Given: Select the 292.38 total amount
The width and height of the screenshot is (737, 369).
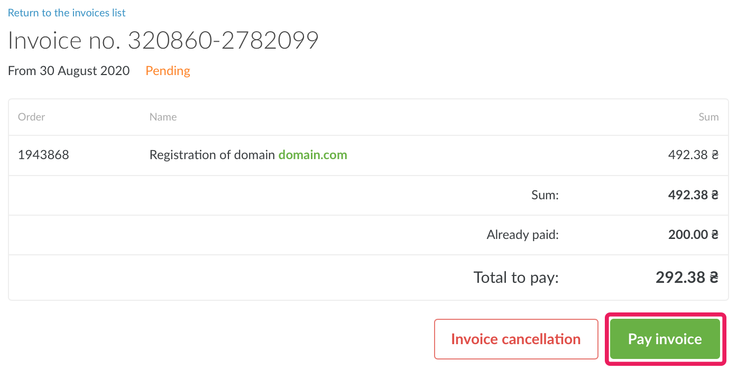Looking at the screenshot, I should click(x=680, y=278).
